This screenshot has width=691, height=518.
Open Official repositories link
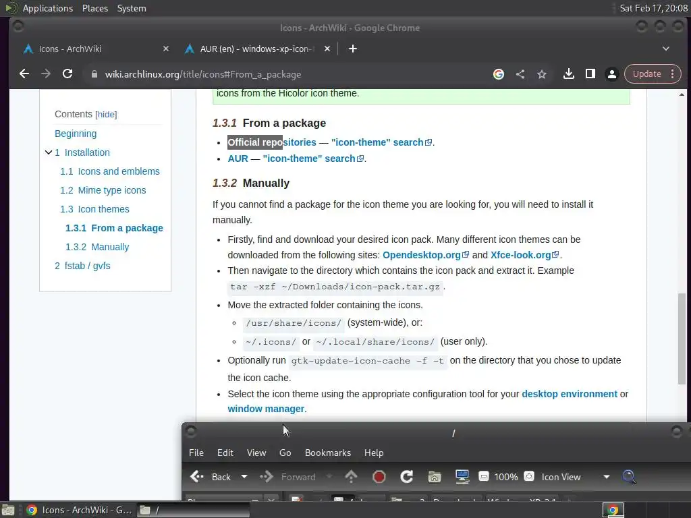tap(272, 142)
